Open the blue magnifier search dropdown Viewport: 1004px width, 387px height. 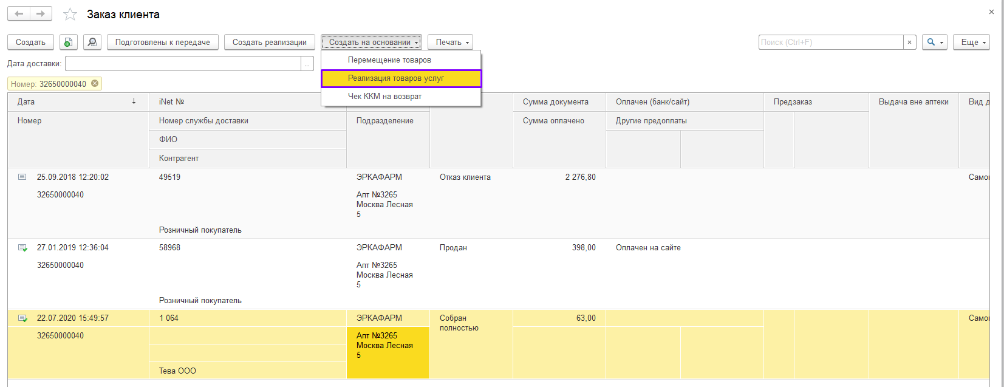[x=934, y=42]
